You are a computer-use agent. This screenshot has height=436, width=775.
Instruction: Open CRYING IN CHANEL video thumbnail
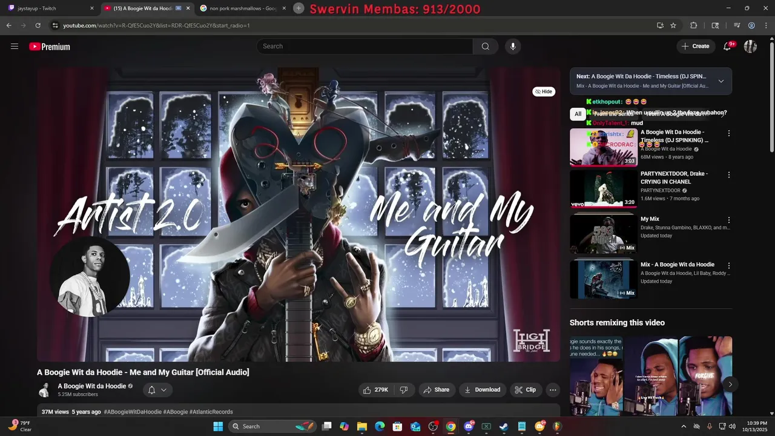[604, 189]
